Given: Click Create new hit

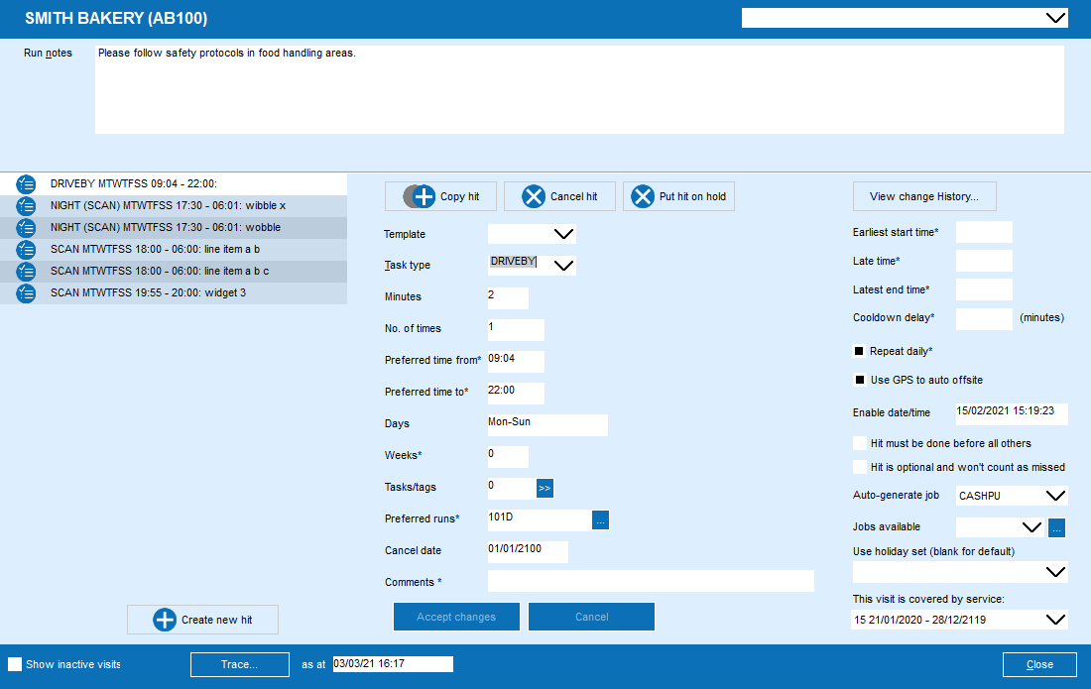Looking at the screenshot, I should (x=202, y=620).
